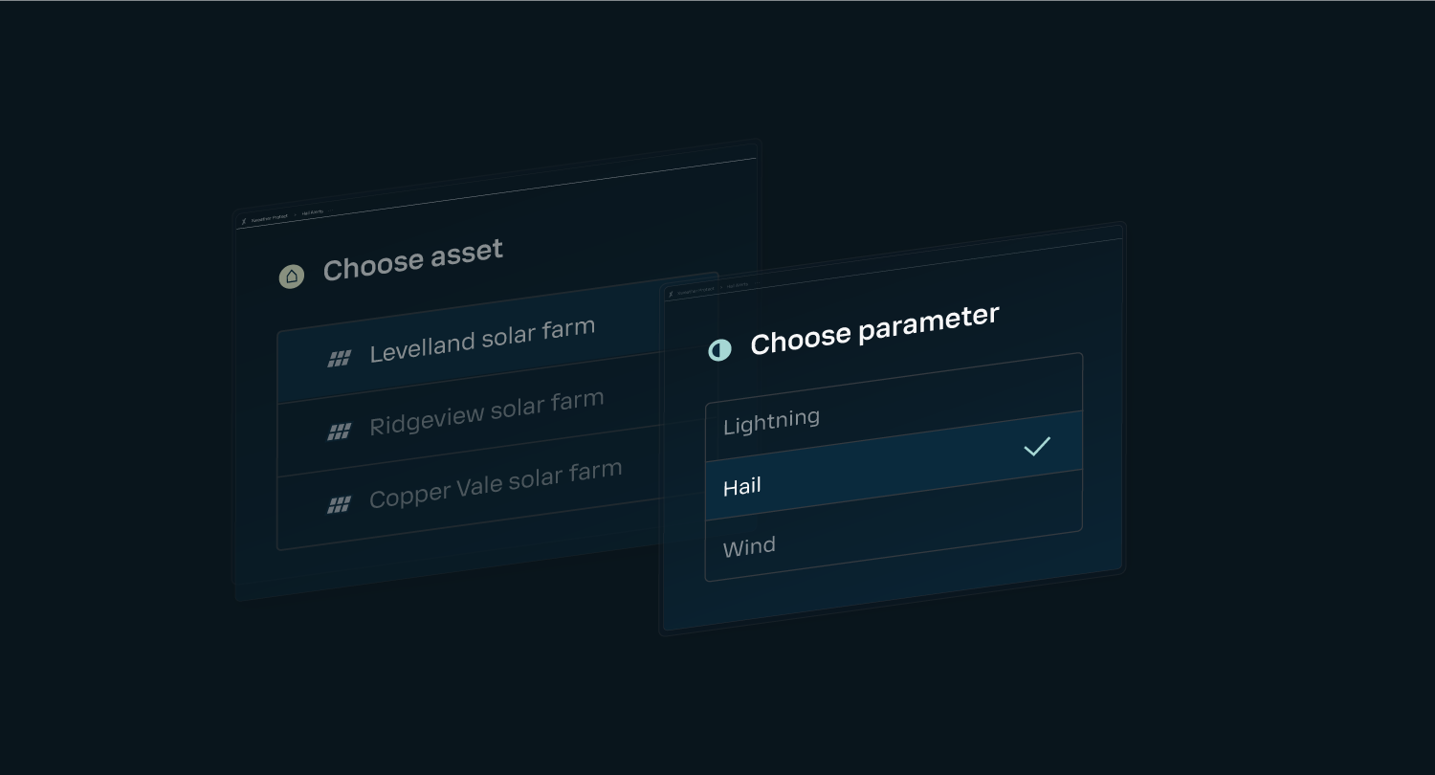Click the Choose parameter heading

click(874, 330)
